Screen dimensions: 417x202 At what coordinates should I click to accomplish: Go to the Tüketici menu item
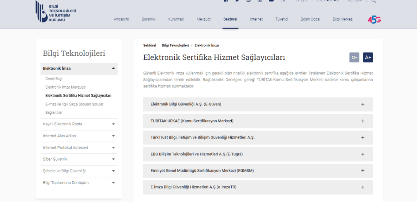pyautogui.click(x=282, y=19)
